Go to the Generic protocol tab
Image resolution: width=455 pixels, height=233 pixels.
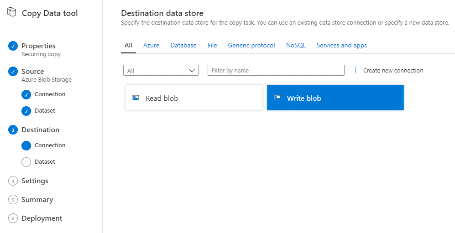click(251, 46)
